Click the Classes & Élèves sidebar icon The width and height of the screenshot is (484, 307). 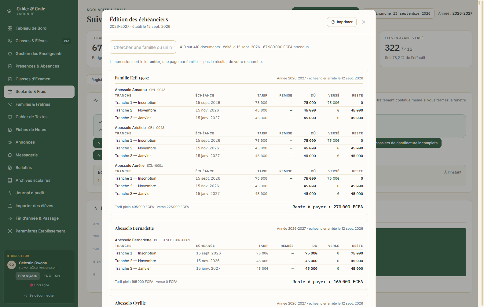(10, 41)
